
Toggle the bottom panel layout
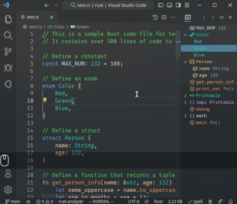coord(170,5)
